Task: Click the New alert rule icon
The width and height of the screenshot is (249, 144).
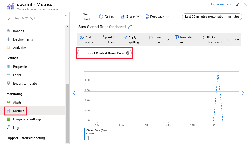Action: 177,37
